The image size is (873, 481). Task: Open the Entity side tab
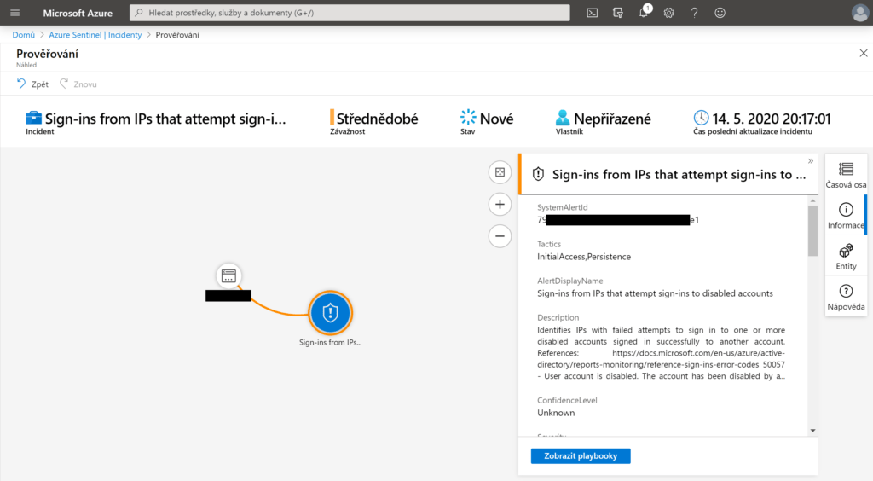[846, 257]
